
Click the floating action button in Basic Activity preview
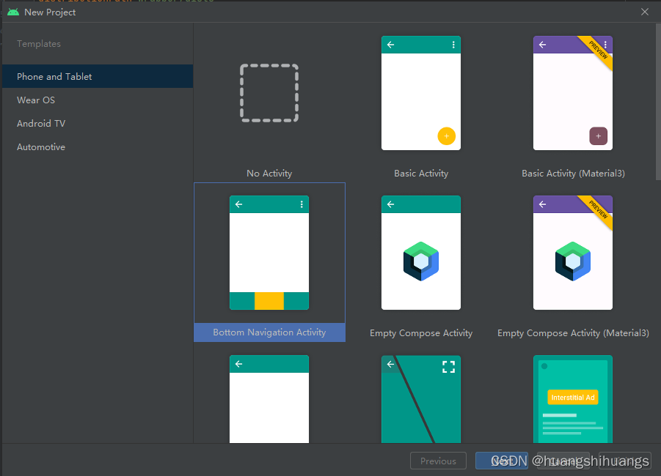pyautogui.click(x=447, y=136)
